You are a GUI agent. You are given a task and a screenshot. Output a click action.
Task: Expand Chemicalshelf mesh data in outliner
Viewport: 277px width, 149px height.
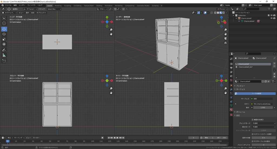click(239, 21)
